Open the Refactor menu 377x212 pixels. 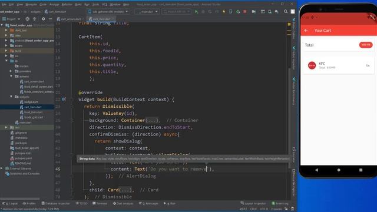click(67, 4)
